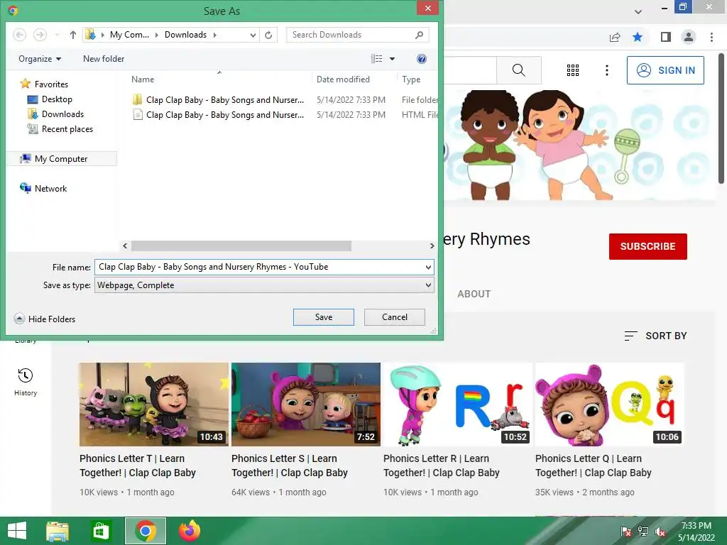Open File Explorer from the taskbar
The height and width of the screenshot is (545, 727).
(x=58, y=531)
